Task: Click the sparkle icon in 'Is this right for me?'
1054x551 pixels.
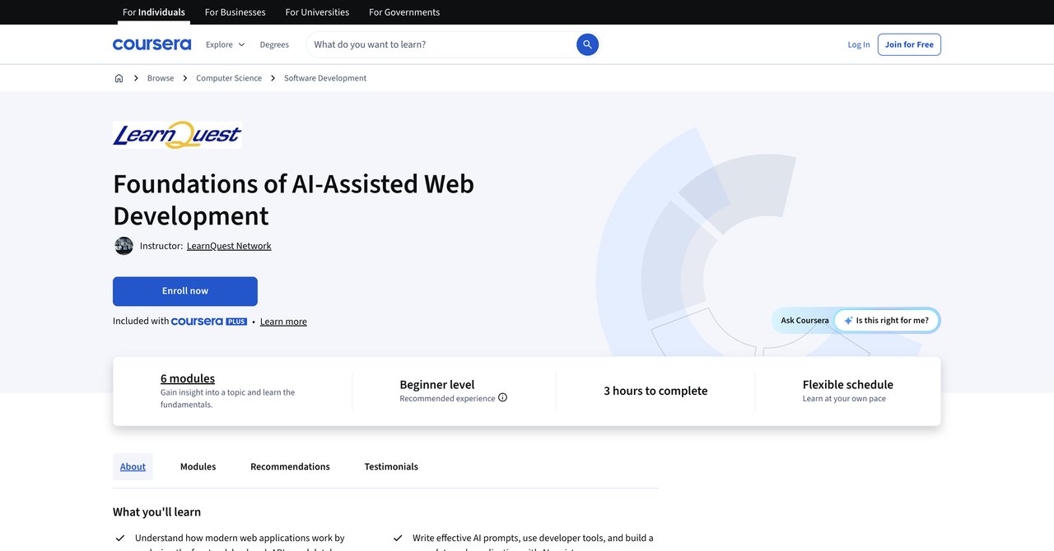Action: click(848, 321)
